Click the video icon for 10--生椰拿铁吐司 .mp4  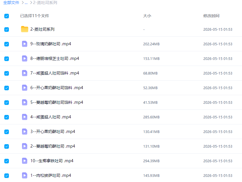(25, 161)
